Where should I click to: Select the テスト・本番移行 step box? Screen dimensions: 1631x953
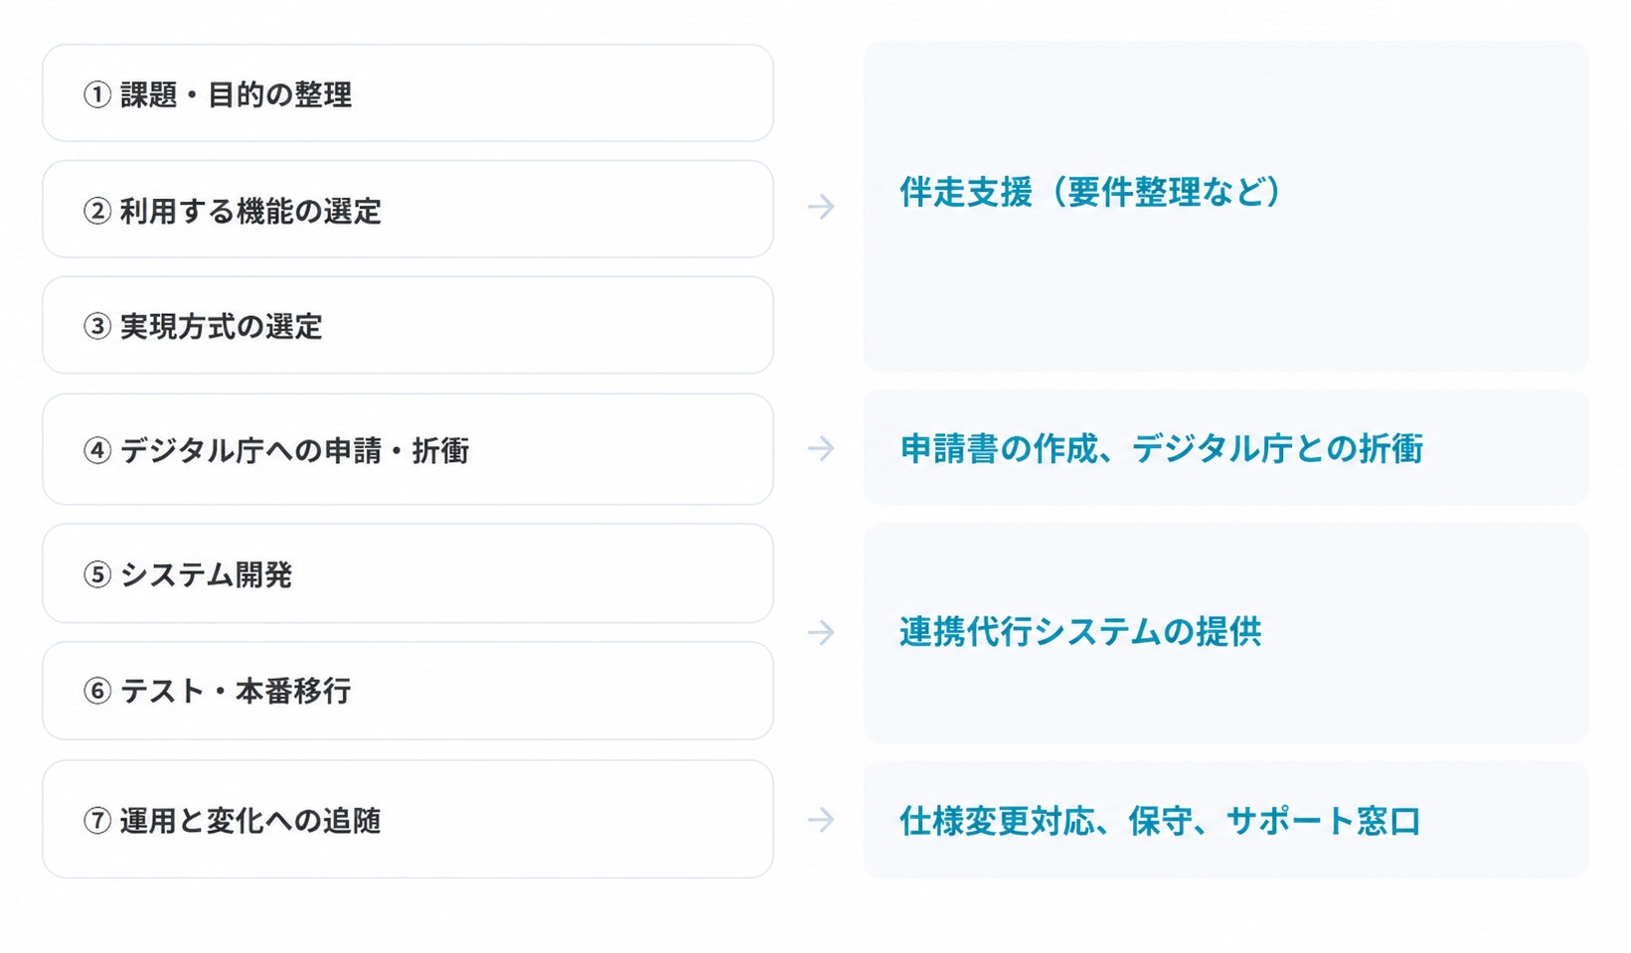point(408,691)
